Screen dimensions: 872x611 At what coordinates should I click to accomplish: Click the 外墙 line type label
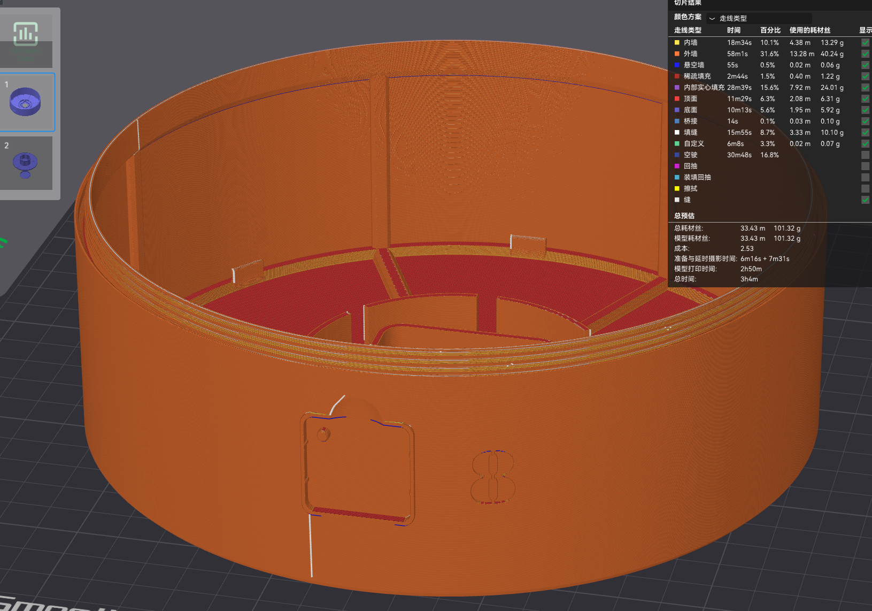(x=690, y=54)
